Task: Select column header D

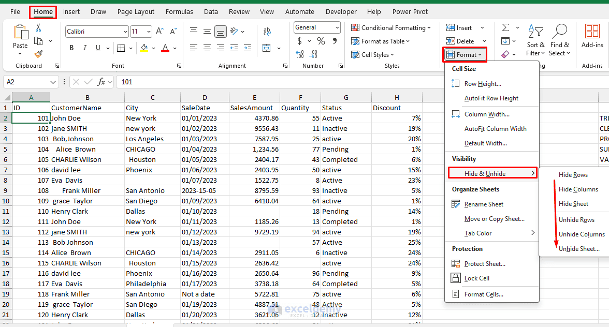Action: 205,97
